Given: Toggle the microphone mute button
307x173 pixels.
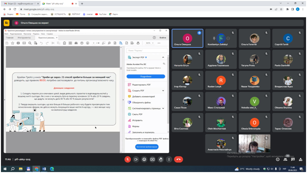Looking at the screenshot, I should [x=128, y=159].
